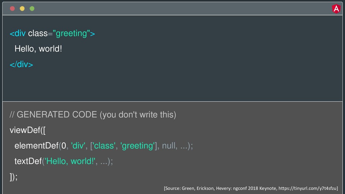Click the class attribute name

pos(38,33)
